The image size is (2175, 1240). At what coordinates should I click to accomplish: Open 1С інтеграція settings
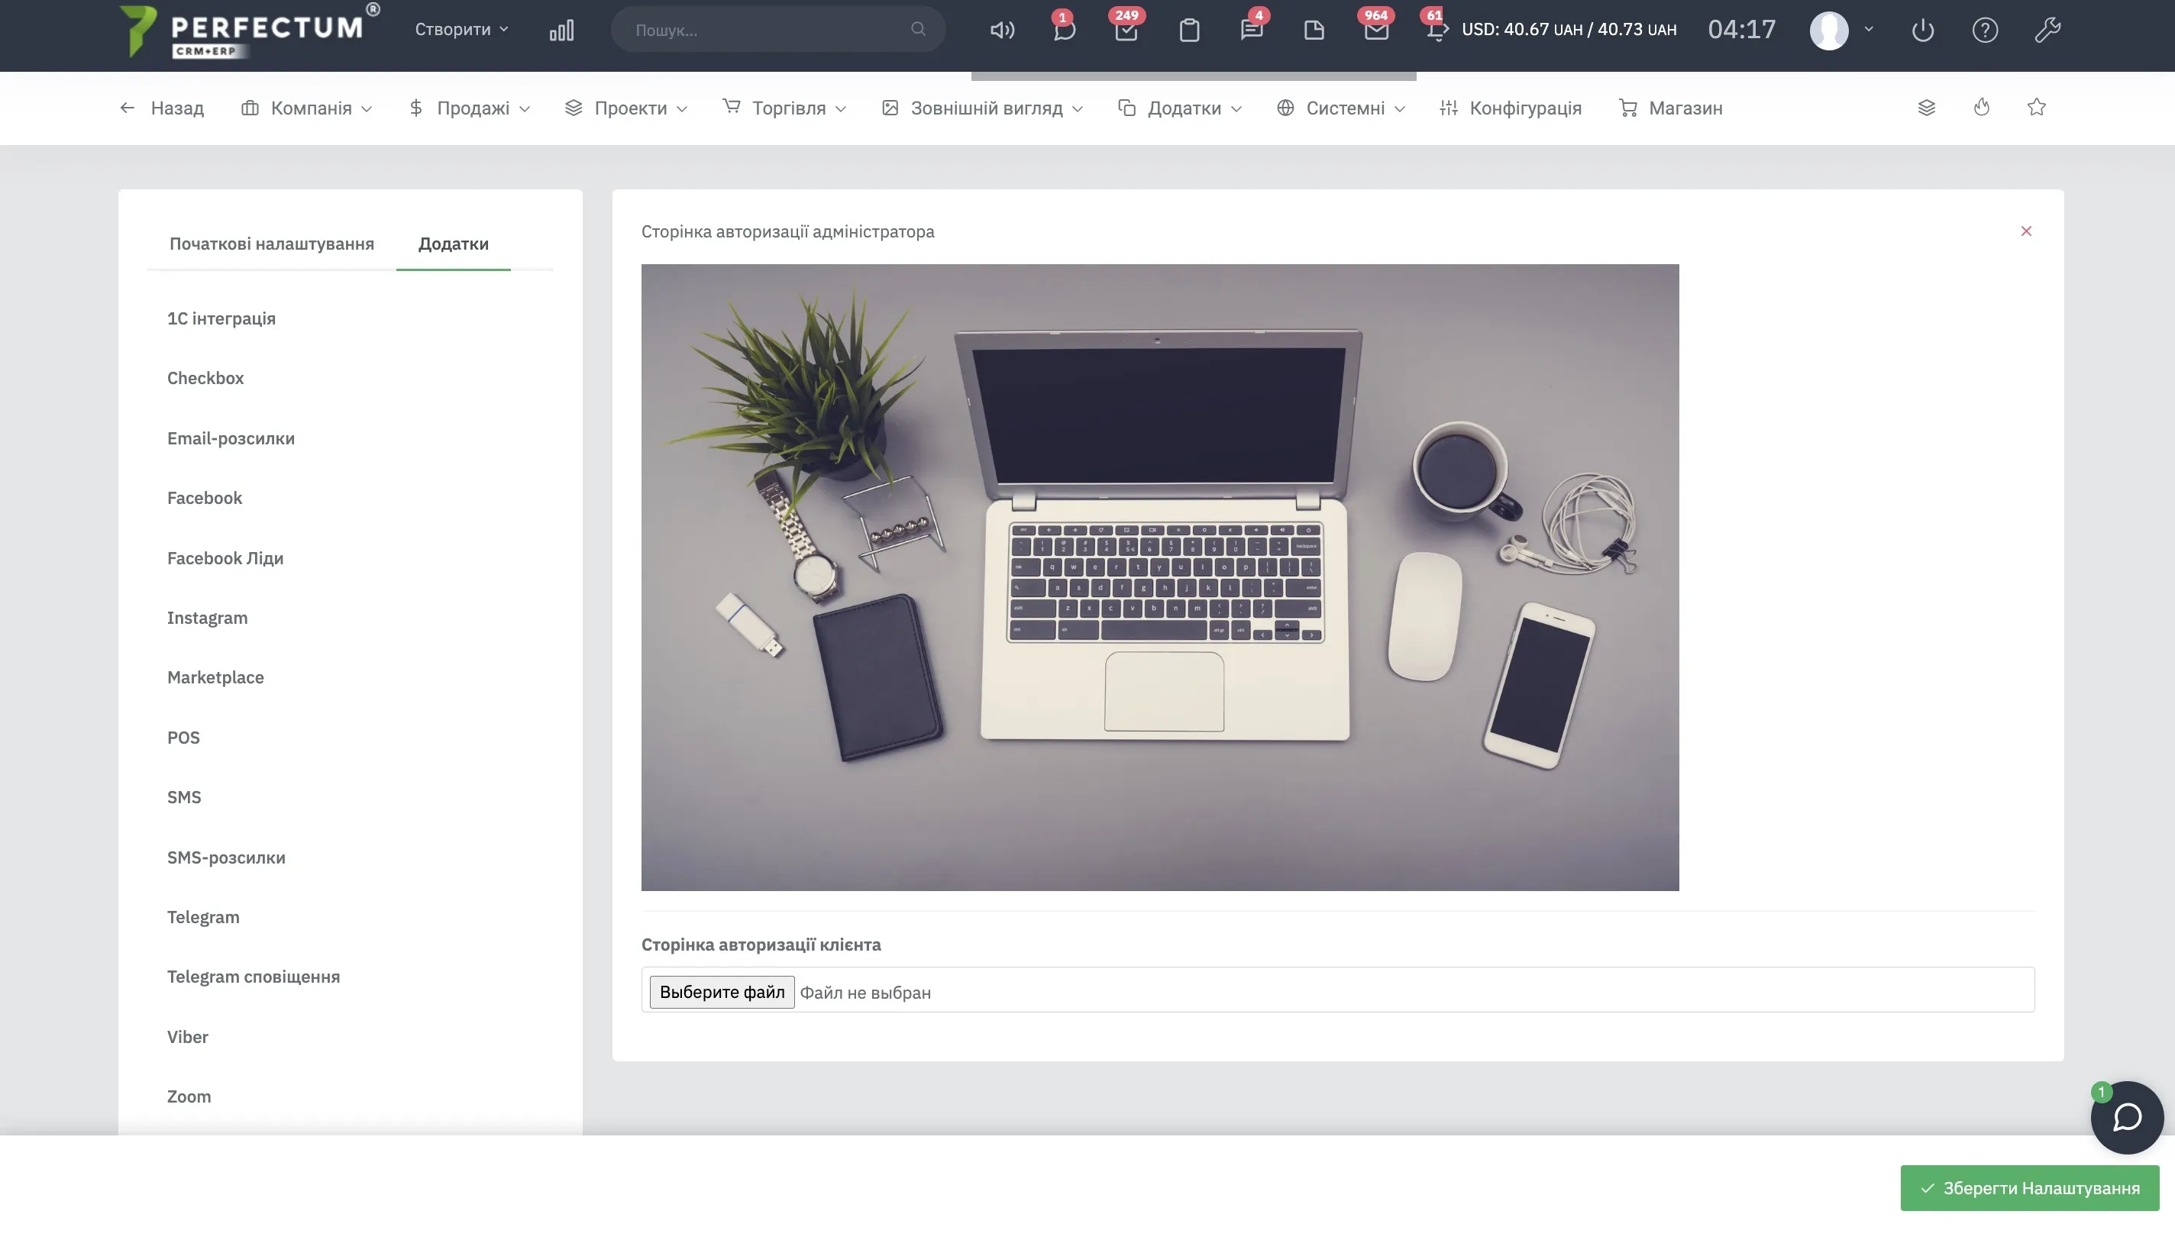click(x=221, y=318)
